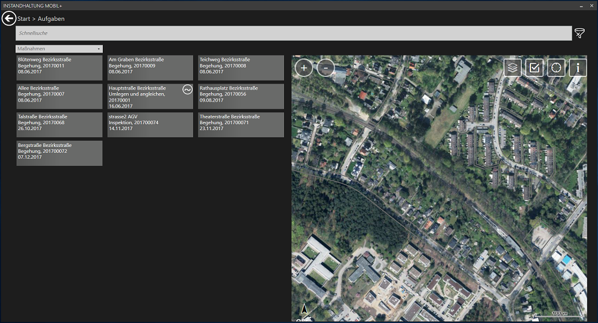The width and height of the screenshot is (598, 323).
Task: Click the north arrow compass on map
Action: pyautogui.click(x=304, y=309)
